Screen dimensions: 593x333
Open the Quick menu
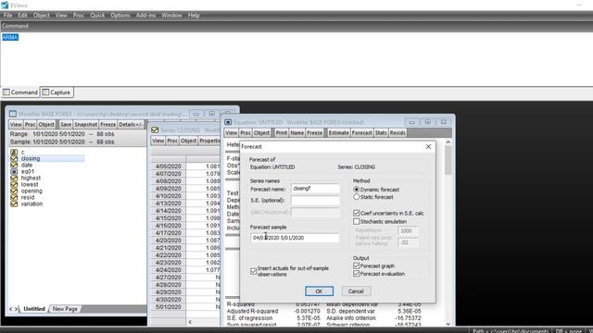[97, 15]
